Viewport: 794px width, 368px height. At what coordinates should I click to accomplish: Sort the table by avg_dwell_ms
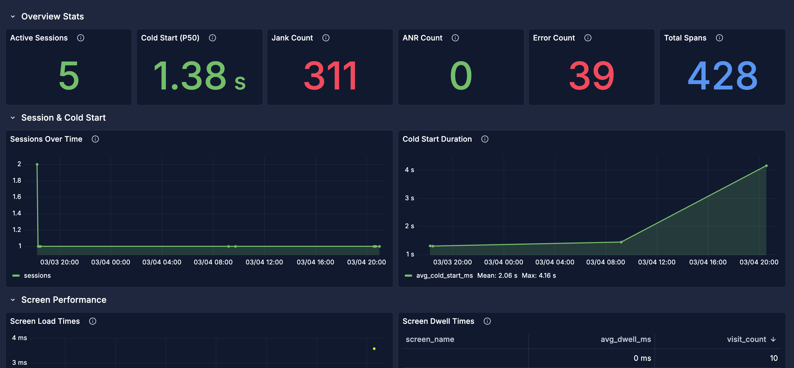pyautogui.click(x=626, y=339)
